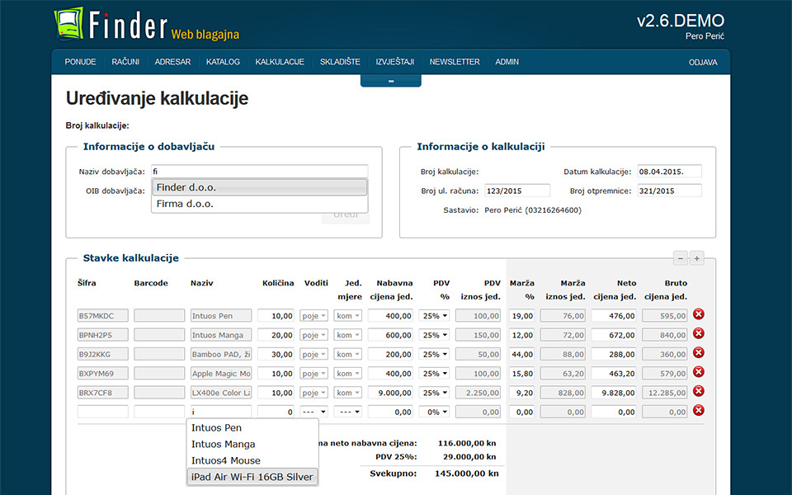The image size is (792, 495).
Task: Click the Datum kalkulacije date field
Action: 668,172
